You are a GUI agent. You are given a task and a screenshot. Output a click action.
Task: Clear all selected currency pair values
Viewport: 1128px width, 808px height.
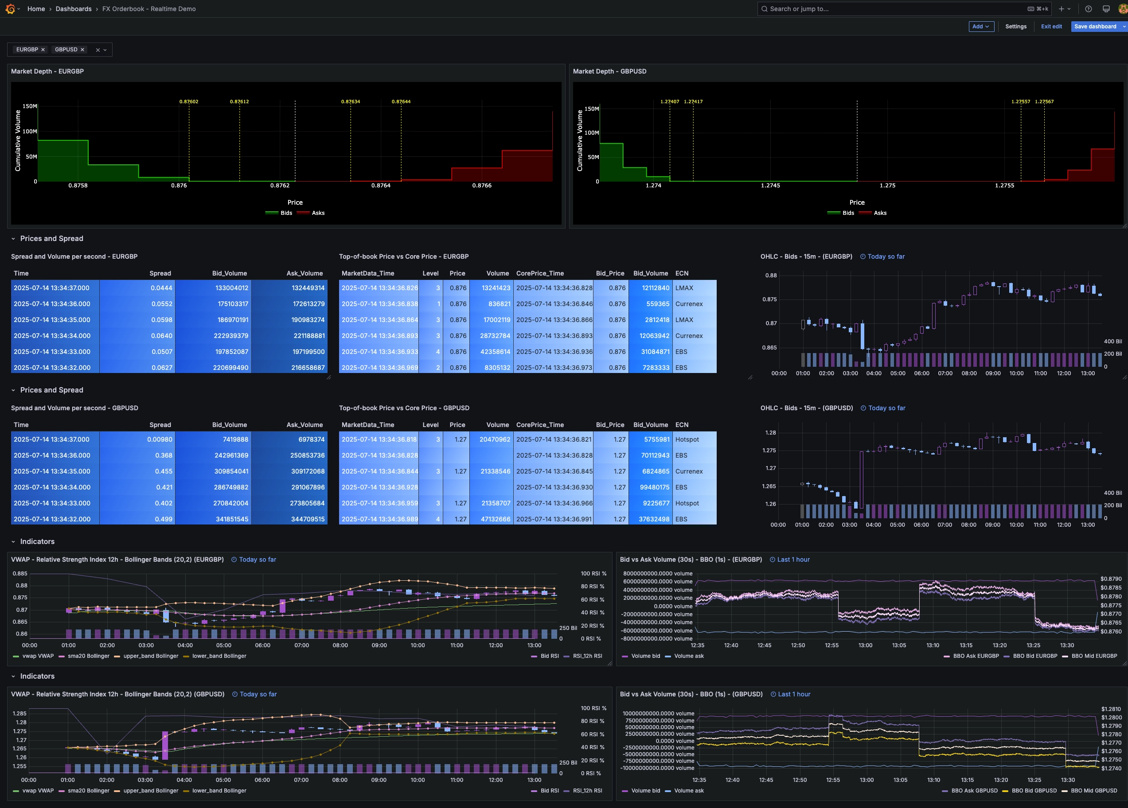pos(98,50)
